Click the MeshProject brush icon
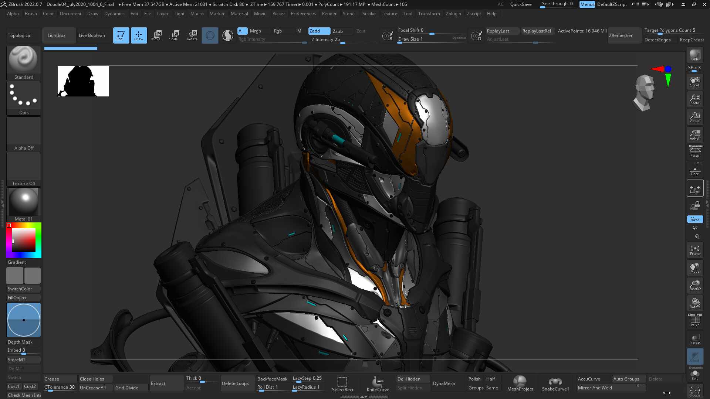Viewport: 710px width, 399px height. coord(520,384)
